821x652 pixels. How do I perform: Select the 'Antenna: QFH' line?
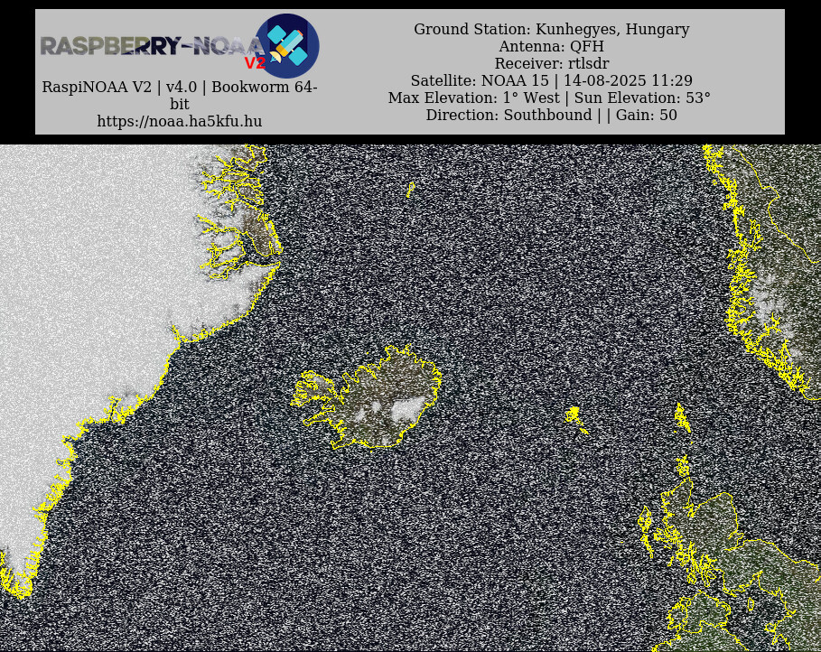point(551,47)
